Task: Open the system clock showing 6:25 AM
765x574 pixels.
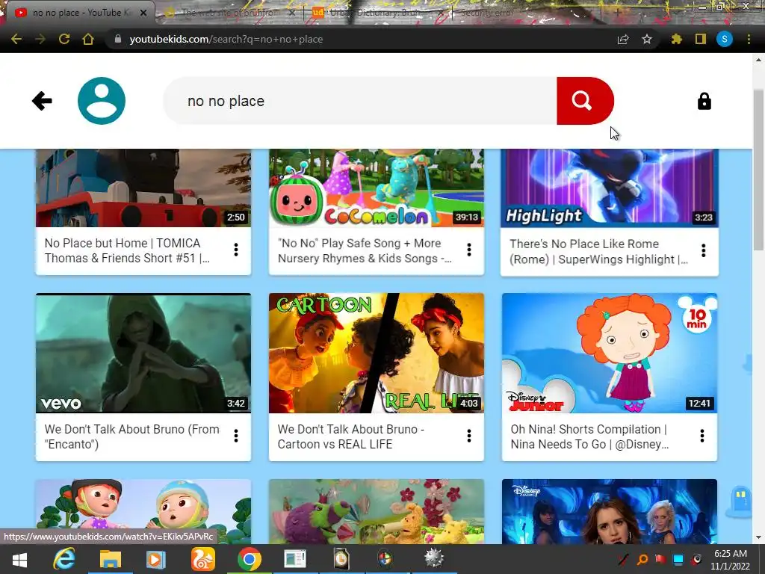Action: pyautogui.click(x=730, y=559)
